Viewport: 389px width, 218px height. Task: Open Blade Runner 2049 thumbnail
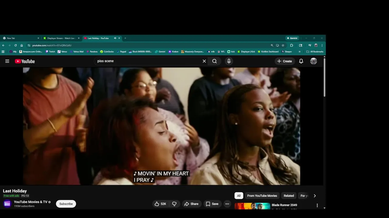252,206
